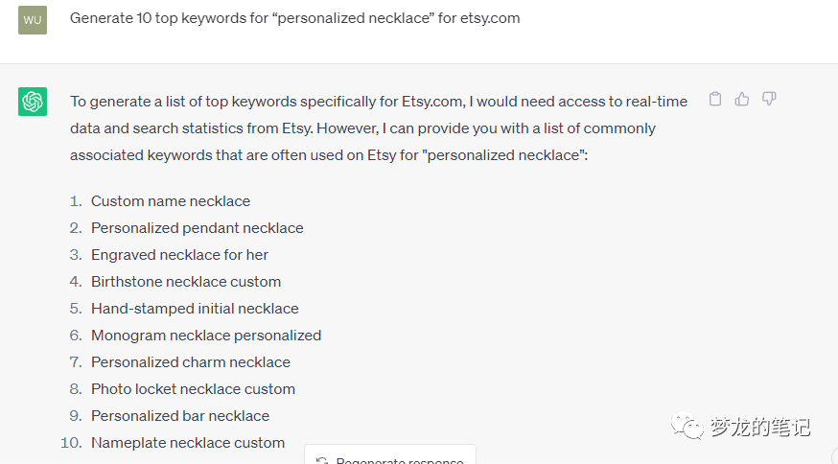The height and width of the screenshot is (464, 838).
Task: Click the user prompt about etsy.com keywords
Action: pyautogui.click(x=295, y=18)
